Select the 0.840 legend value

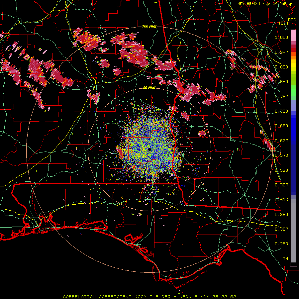click(281, 82)
